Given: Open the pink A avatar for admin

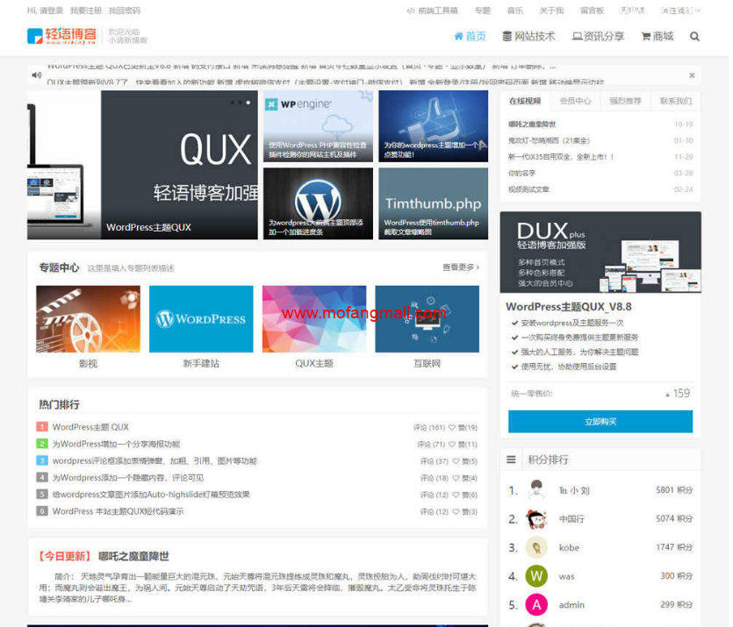Looking at the screenshot, I should coord(536,605).
